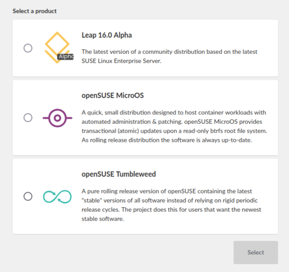Click the 'Select a product' heading
This screenshot has height=272, width=289.
click(35, 11)
